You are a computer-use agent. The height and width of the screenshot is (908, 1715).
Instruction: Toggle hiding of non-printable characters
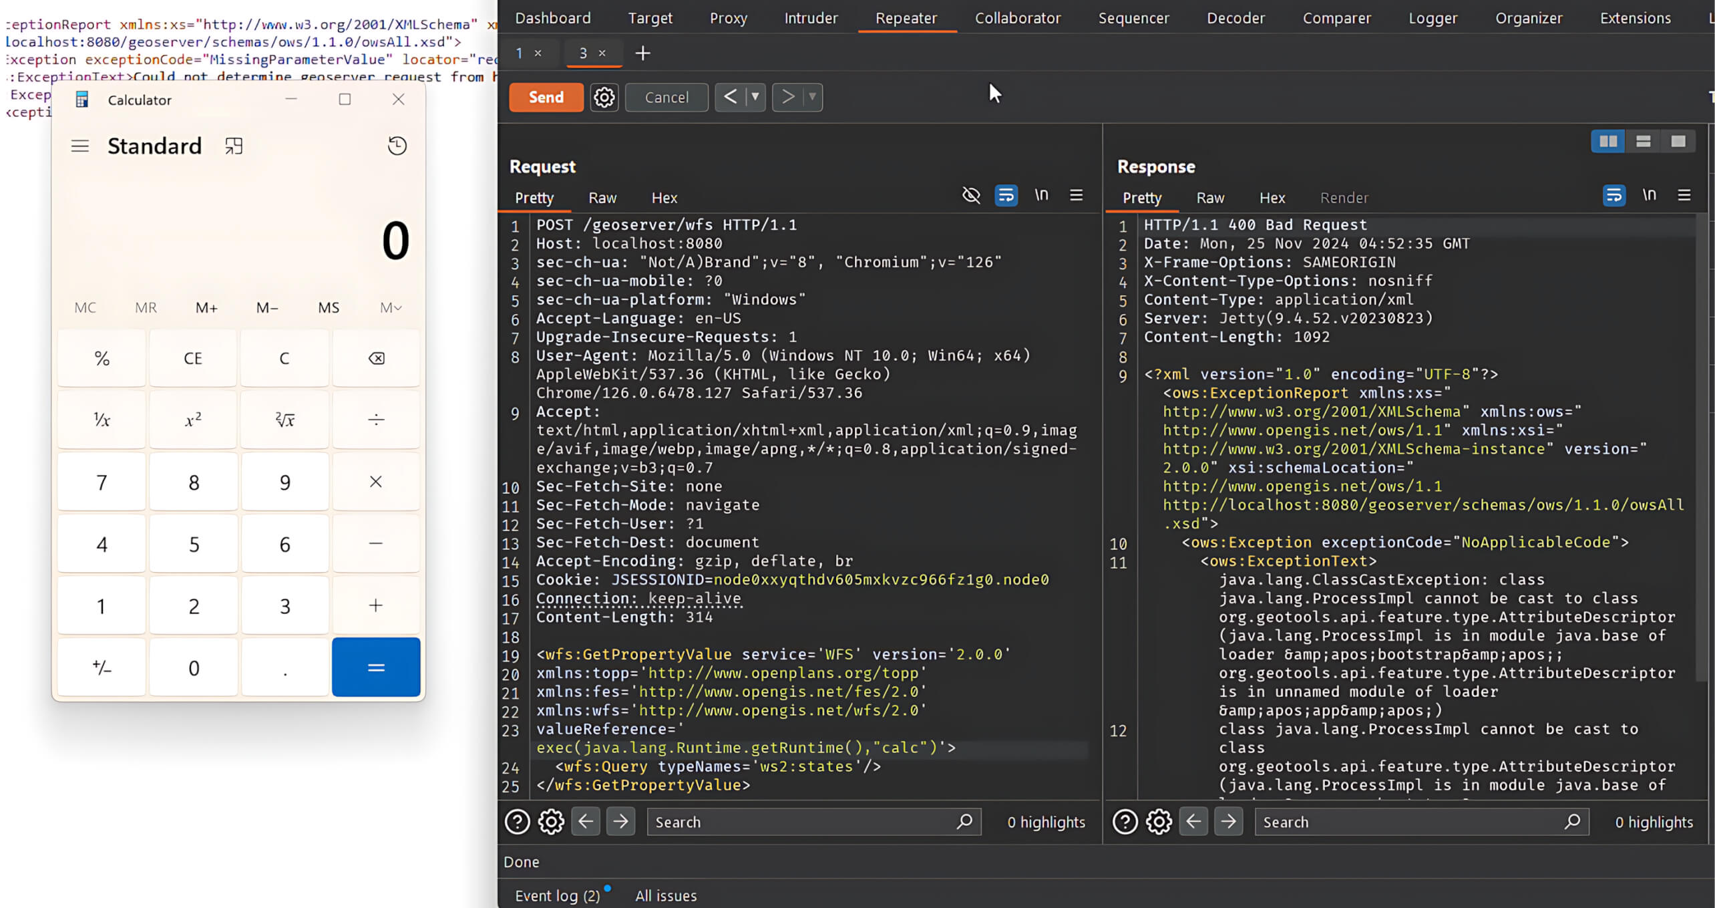tap(970, 195)
